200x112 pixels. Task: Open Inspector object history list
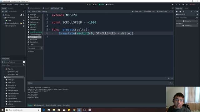[x=197, y=12]
